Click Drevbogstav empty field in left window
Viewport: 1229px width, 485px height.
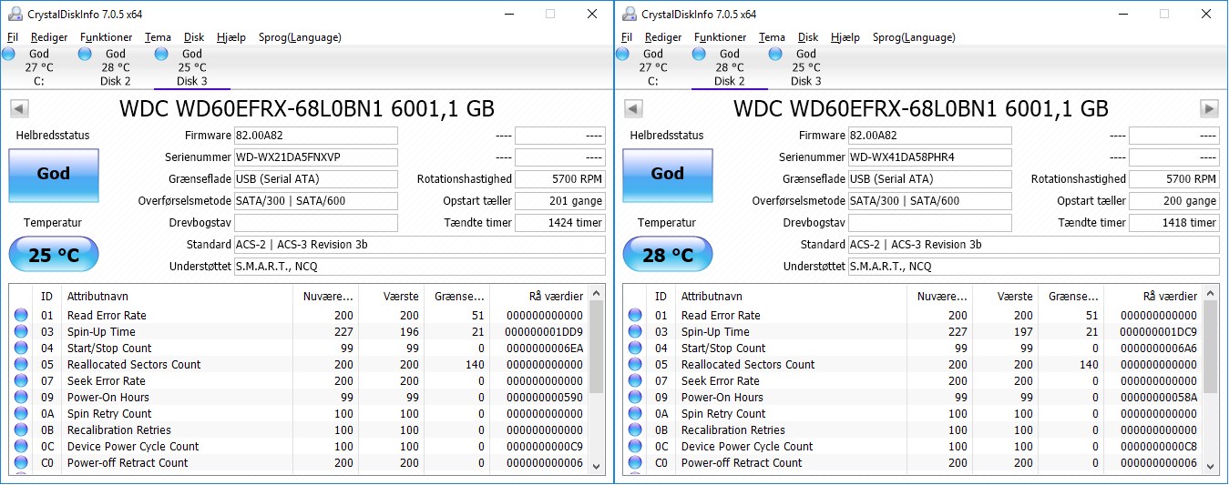tap(316, 223)
